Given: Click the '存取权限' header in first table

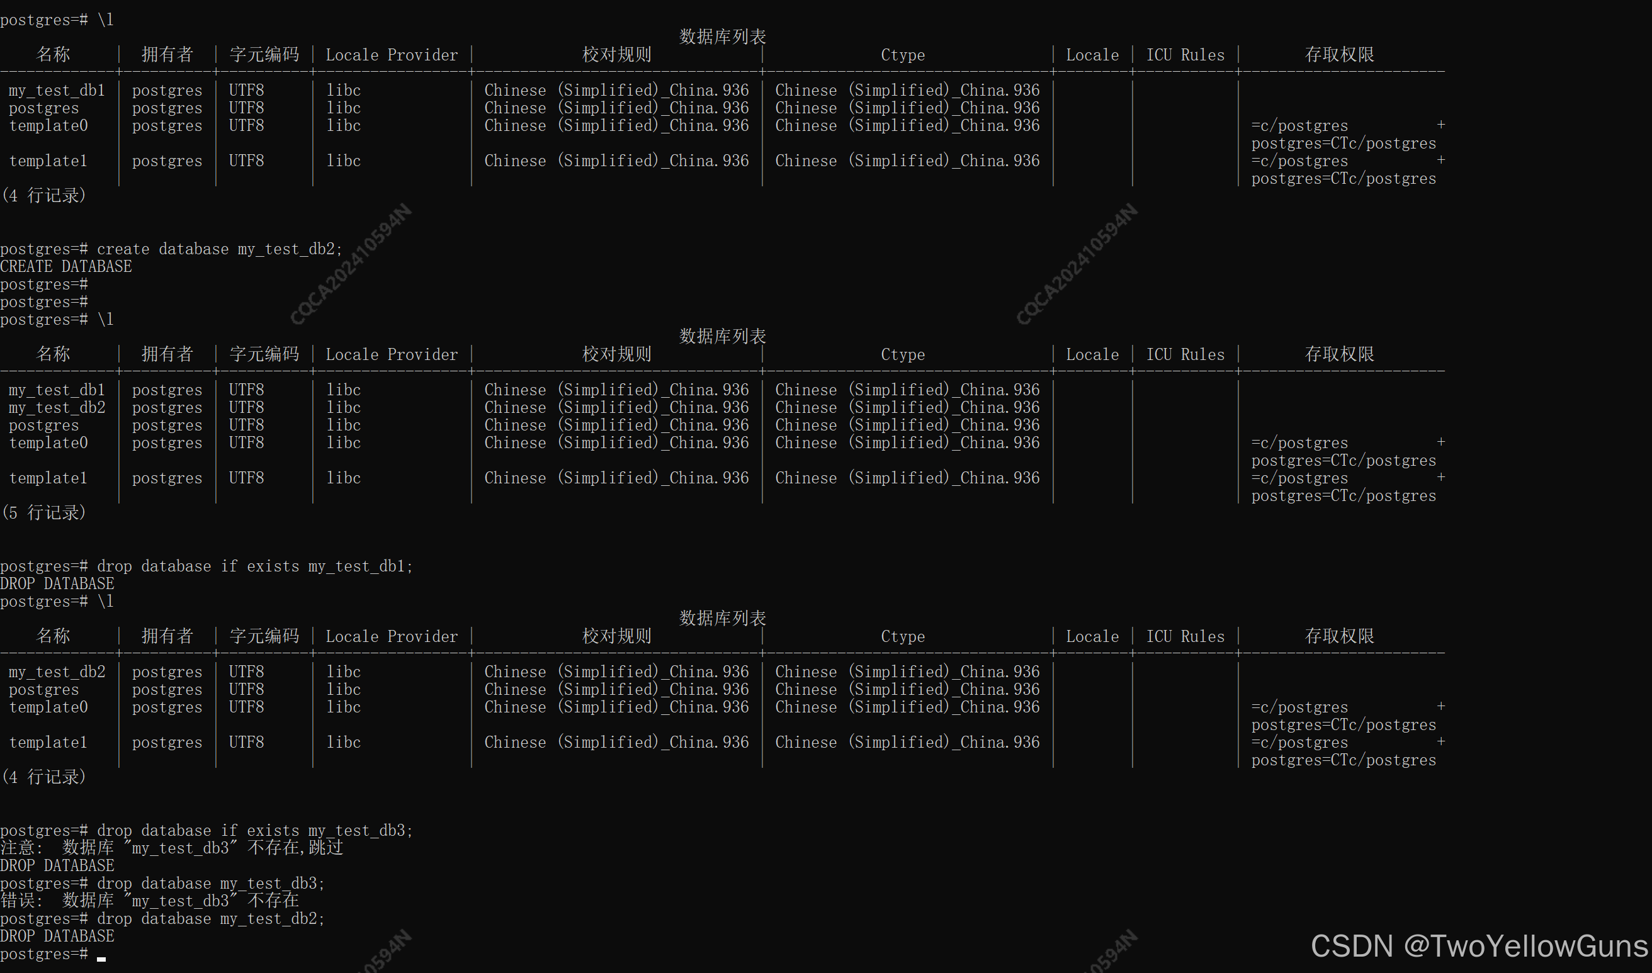Looking at the screenshot, I should [1338, 55].
